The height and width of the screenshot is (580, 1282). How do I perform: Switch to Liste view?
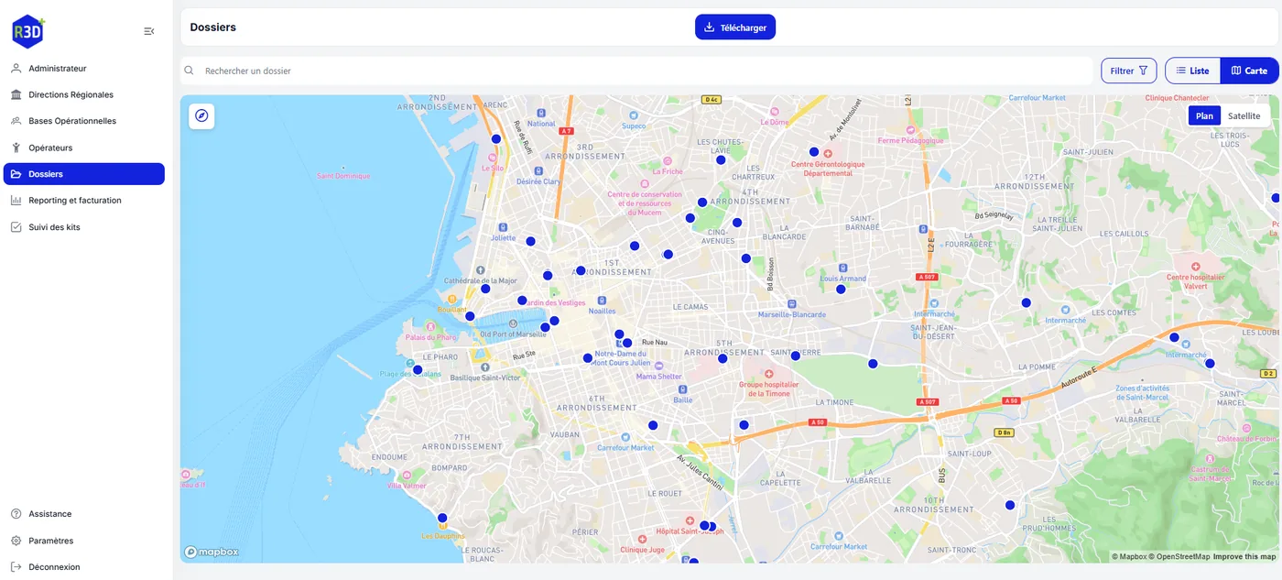[1192, 71]
